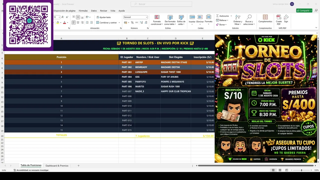Viewport: 320px width, 180px height.
Task: Apply percent style
Action: pyautogui.click(x=132, y=22)
